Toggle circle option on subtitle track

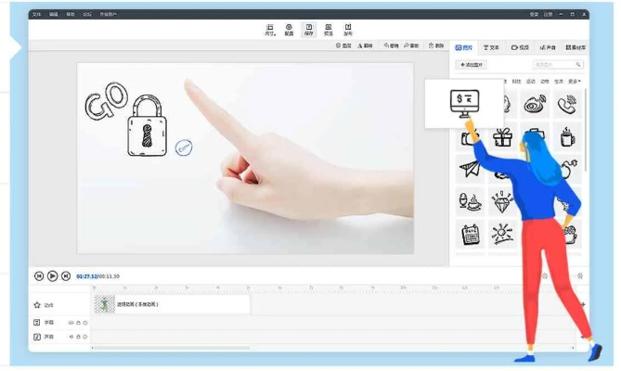pyautogui.click(x=85, y=323)
